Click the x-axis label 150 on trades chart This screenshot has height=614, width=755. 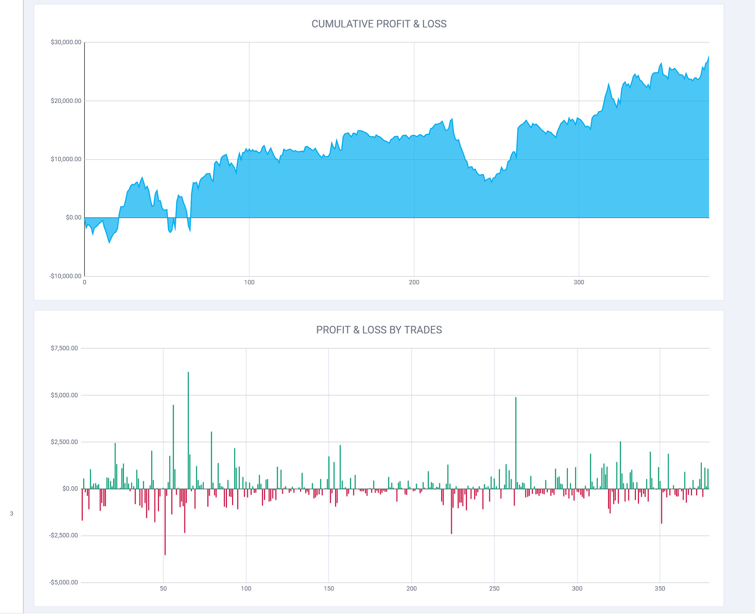[329, 589]
